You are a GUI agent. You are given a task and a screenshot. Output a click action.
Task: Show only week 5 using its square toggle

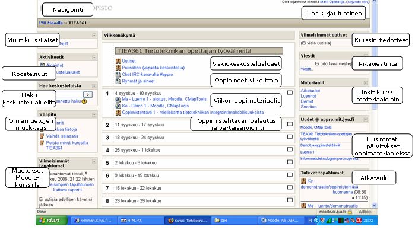click(290, 162)
